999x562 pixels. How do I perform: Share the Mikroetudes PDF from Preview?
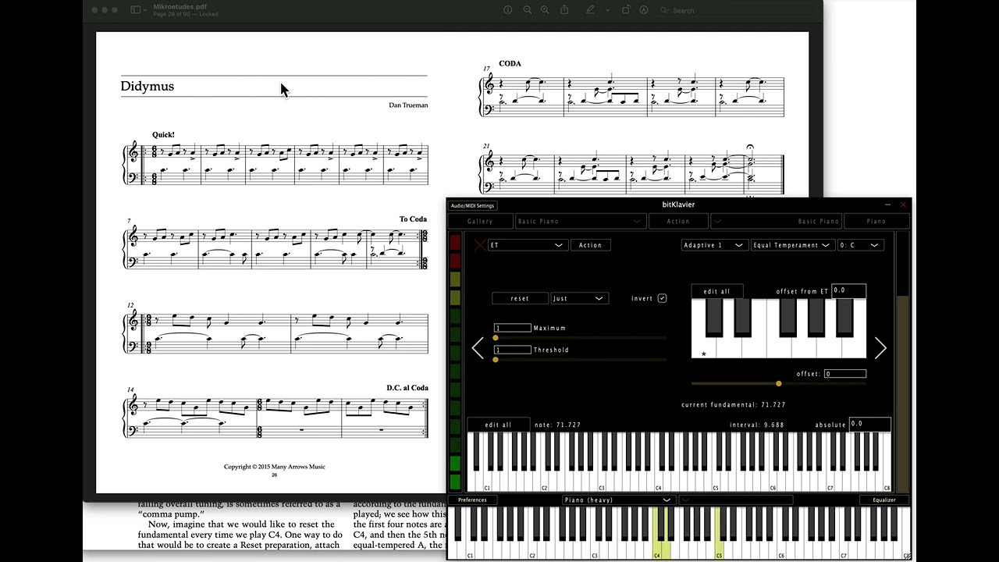(x=564, y=10)
